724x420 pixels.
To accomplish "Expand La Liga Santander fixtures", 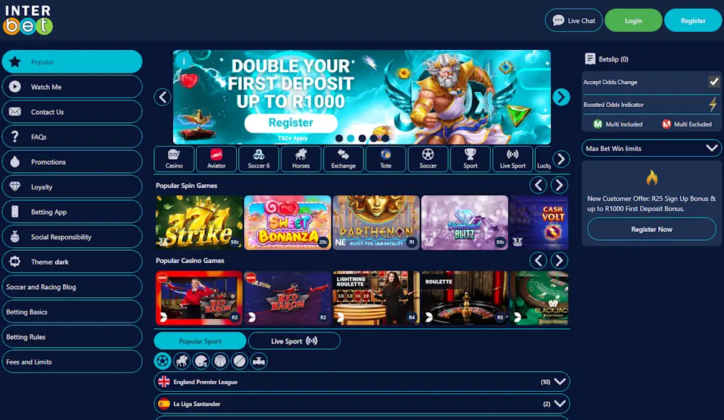I will coord(558,405).
